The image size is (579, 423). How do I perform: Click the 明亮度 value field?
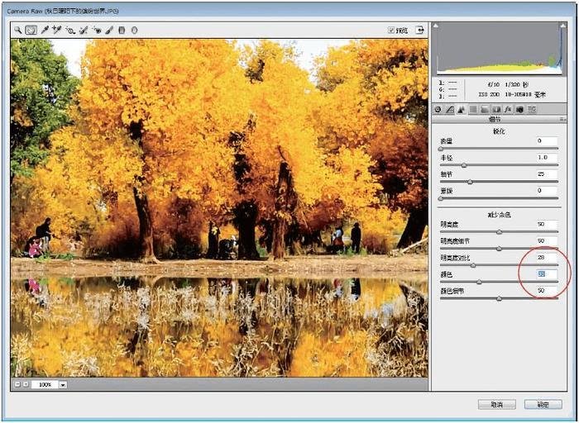point(547,224)
